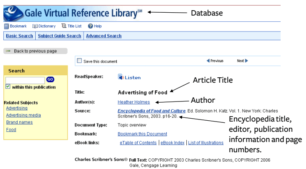The width and height of the screenshot is (306, 169).
Task: Click the green back arrow icon
Action: pos(8,51)
